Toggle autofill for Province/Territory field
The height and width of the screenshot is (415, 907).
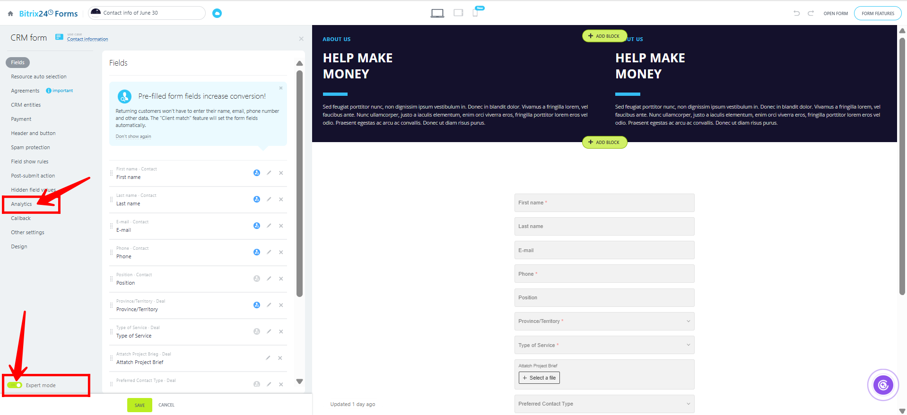(x=257, y=305)
